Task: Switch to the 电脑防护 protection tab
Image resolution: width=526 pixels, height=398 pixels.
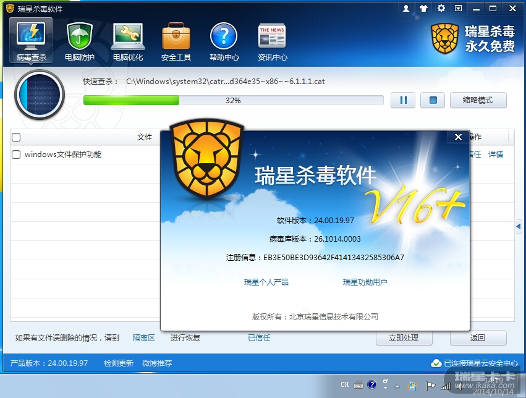Action: (x=80, y=41)
